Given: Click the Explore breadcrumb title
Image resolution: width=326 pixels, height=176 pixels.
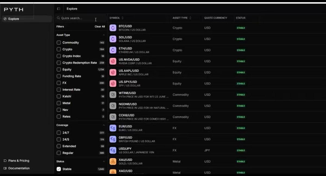Looking at the screenshot, I should 72,9.
